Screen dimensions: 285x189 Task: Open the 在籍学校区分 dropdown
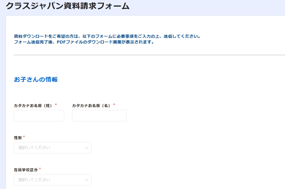[53, 180]
